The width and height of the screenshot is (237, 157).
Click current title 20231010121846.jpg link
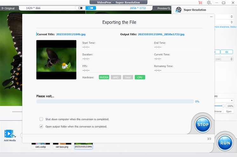(71, 34)
